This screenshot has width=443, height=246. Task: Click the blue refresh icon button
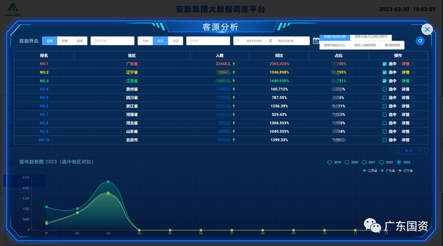[x=420, y=41]
